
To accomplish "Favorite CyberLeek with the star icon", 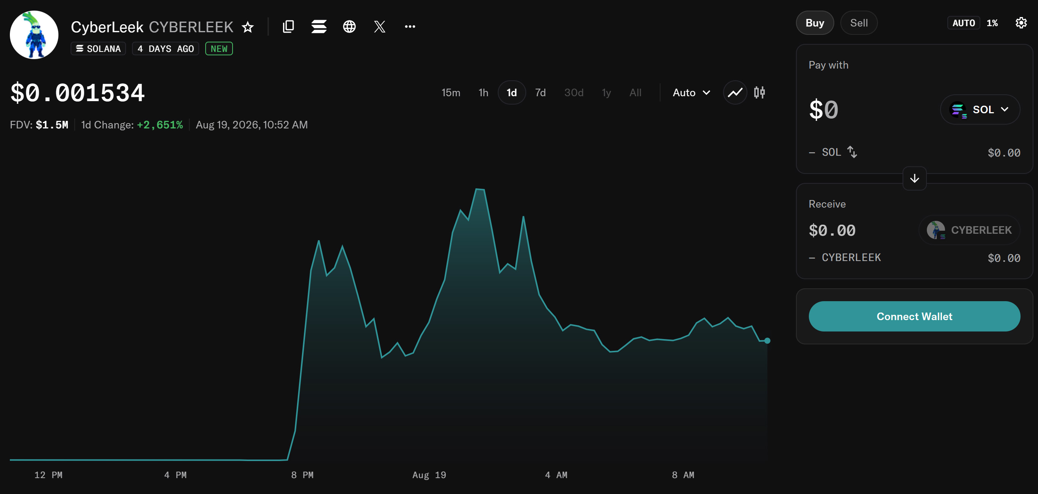I will pyautogui.click(x=248, y=27).
